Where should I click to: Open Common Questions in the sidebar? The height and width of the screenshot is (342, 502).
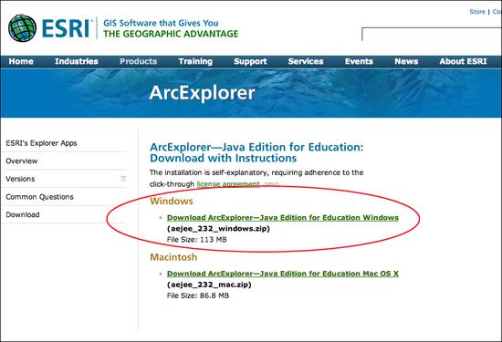(x=39, y=197)
